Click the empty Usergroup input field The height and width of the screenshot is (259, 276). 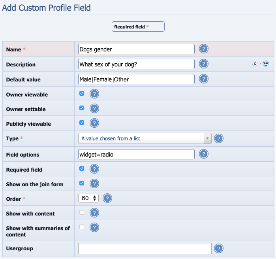click(145, 249)
